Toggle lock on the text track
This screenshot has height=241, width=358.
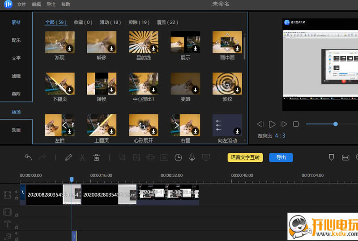17,227
